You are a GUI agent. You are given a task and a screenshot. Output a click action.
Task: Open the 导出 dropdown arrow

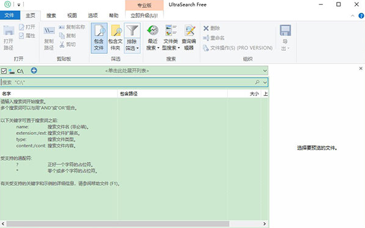coord(288,48)
